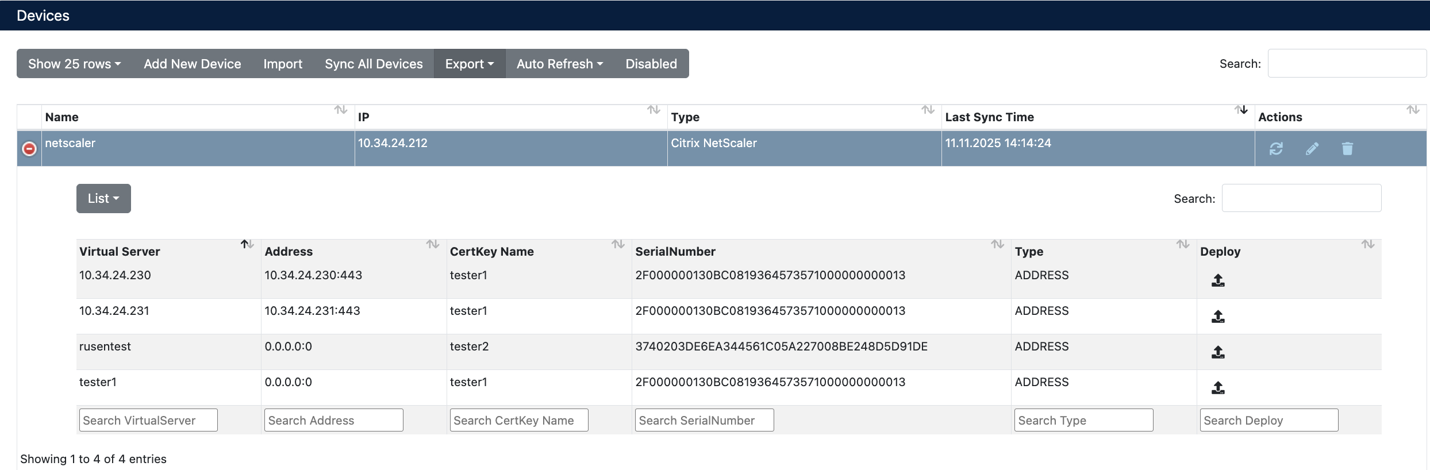Sort devices by IP column arrows

[x=654, y=110]
